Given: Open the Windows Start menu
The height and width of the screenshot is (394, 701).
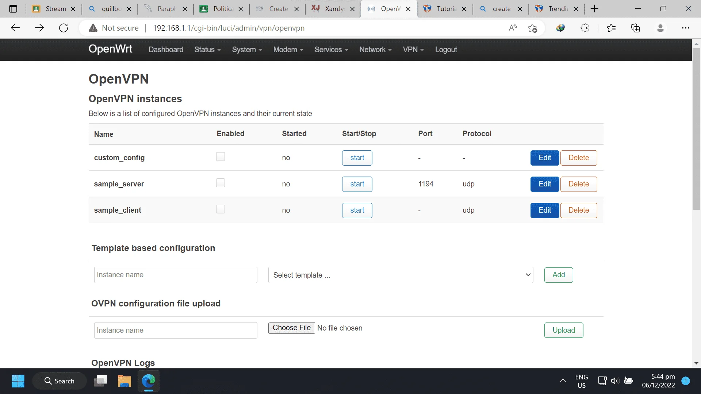Looking at the screenshot, I should (18, 381).
